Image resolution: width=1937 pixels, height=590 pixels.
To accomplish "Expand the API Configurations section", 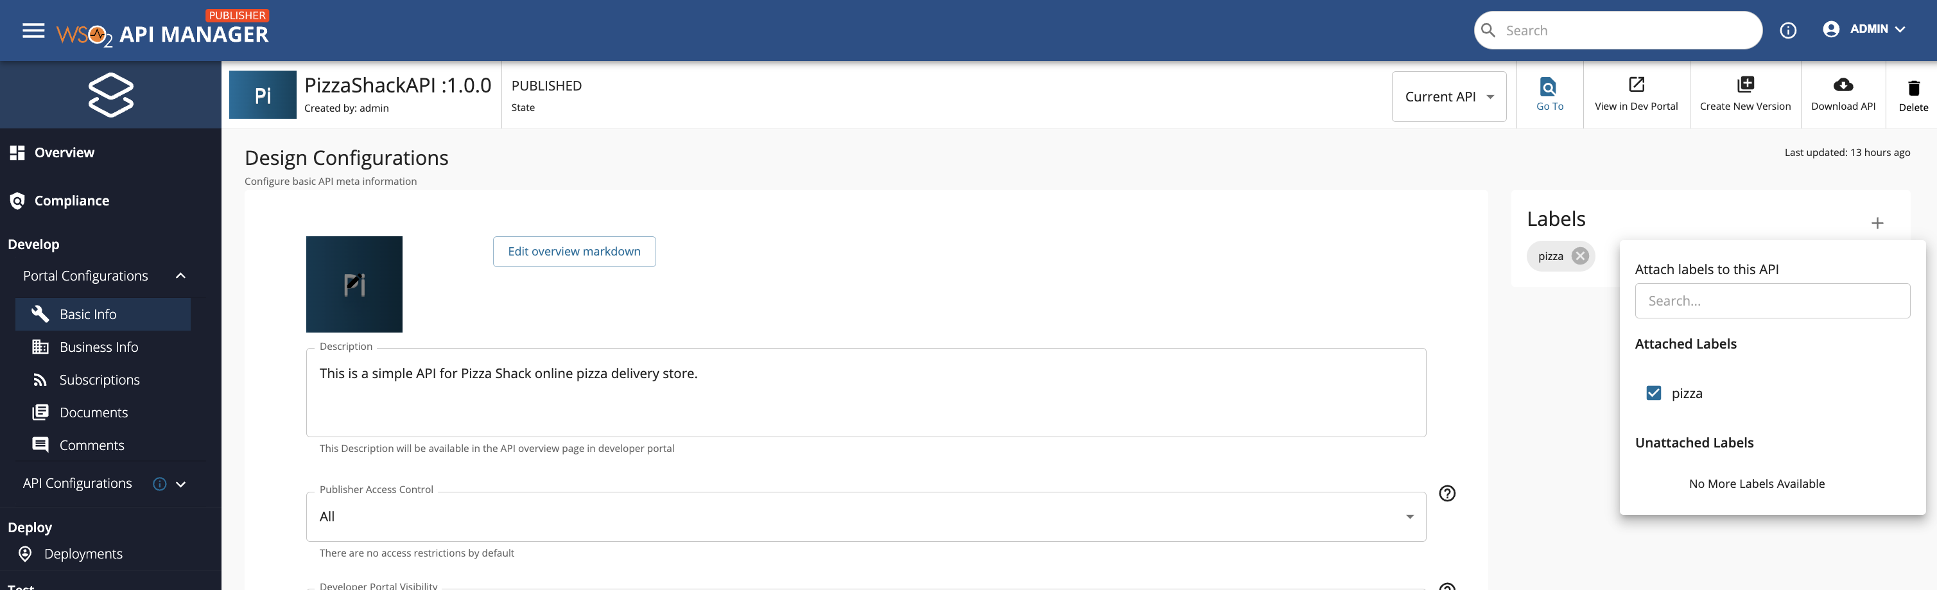I will click(x=180, y=484).
